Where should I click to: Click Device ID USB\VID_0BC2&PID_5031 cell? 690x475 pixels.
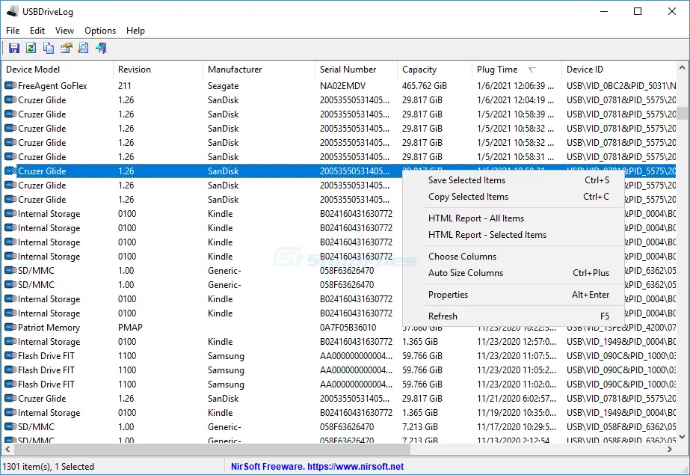tap(621, 86)
